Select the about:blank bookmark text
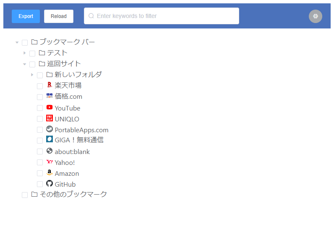The width and height of the screenshot is (334, 226). pos(72,152)
